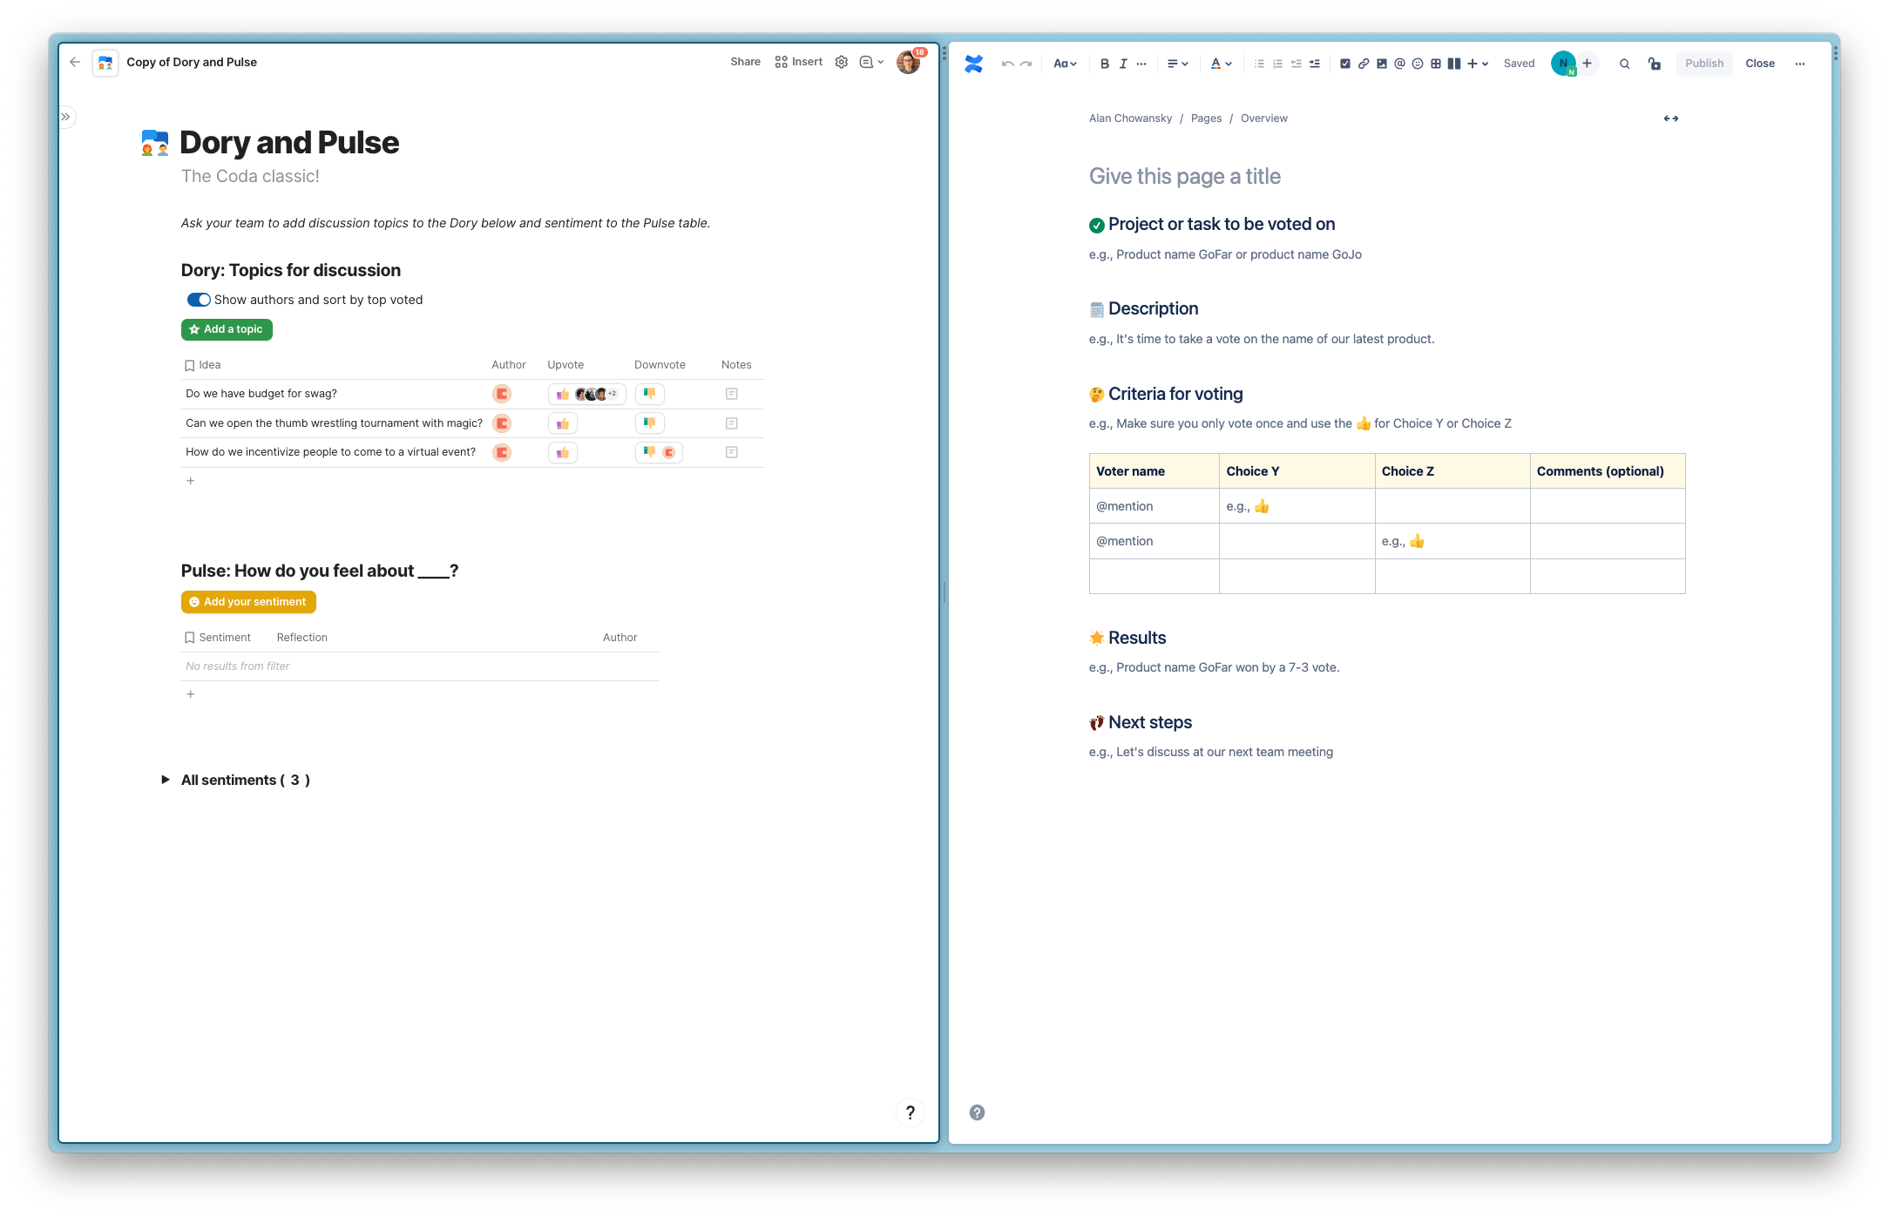Expand the All sentiments section

(x=166, y=780)
